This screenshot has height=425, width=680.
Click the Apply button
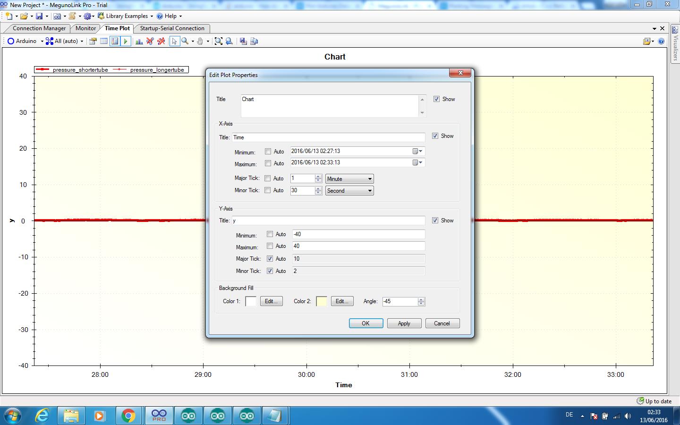[404, 323]
